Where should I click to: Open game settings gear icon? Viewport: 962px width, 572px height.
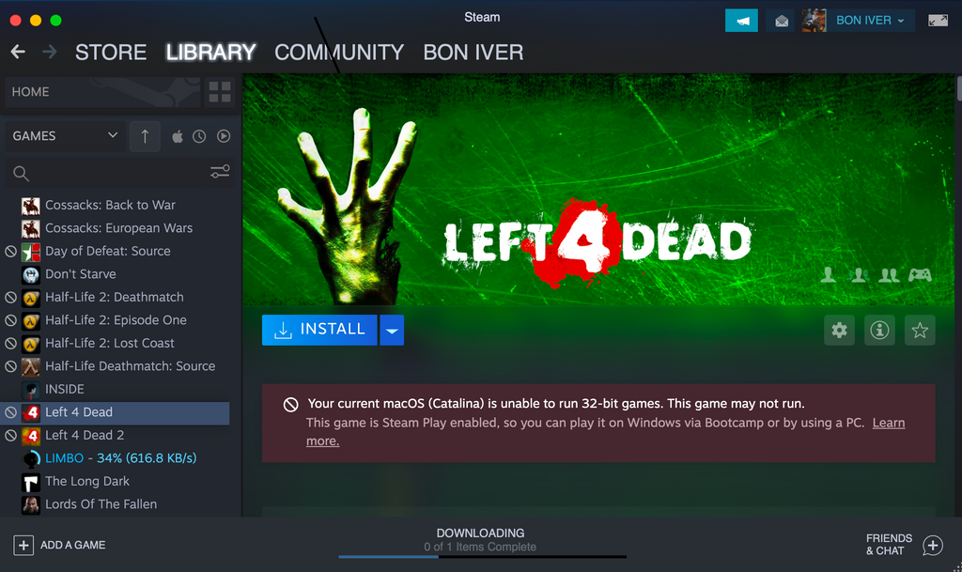(x=839, y=330)
